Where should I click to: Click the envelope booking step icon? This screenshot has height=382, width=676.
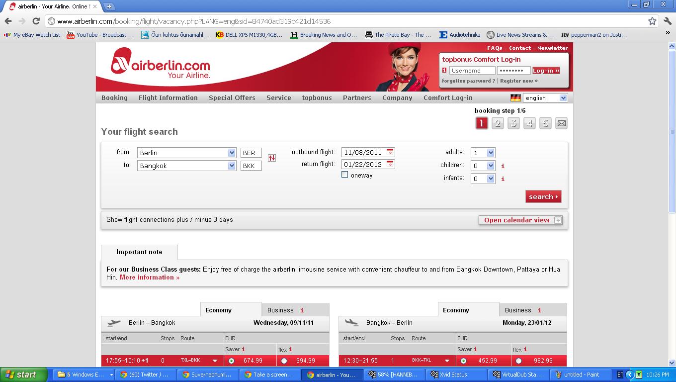561,123
